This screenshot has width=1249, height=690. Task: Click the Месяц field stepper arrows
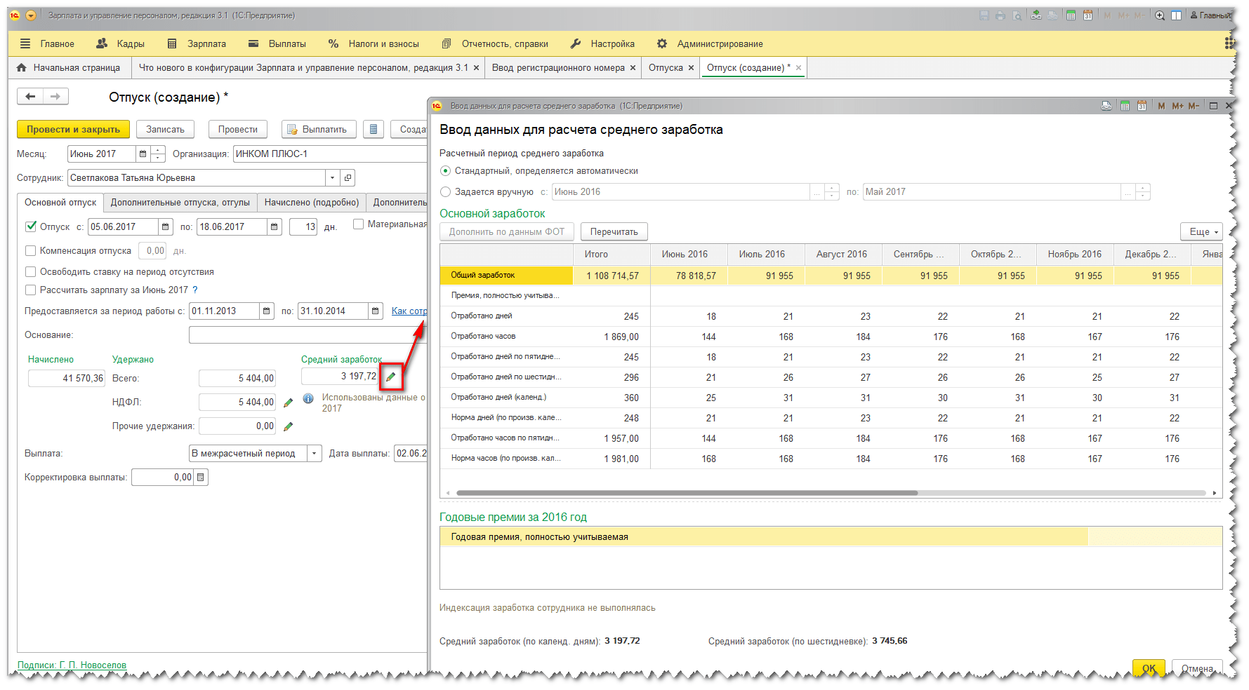point(159,154)
